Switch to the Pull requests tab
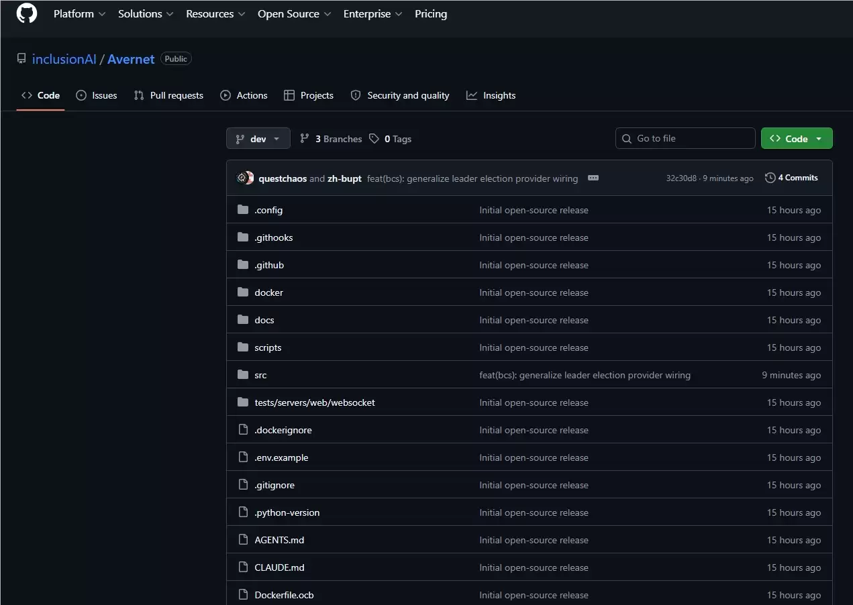The height and width of the screenshot is (605, 853). [x=168, y=95]
